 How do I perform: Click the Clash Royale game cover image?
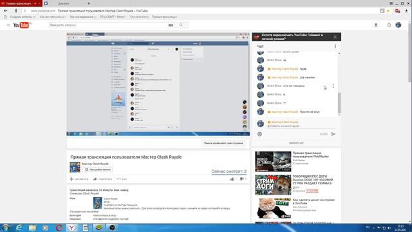point(97,203)
